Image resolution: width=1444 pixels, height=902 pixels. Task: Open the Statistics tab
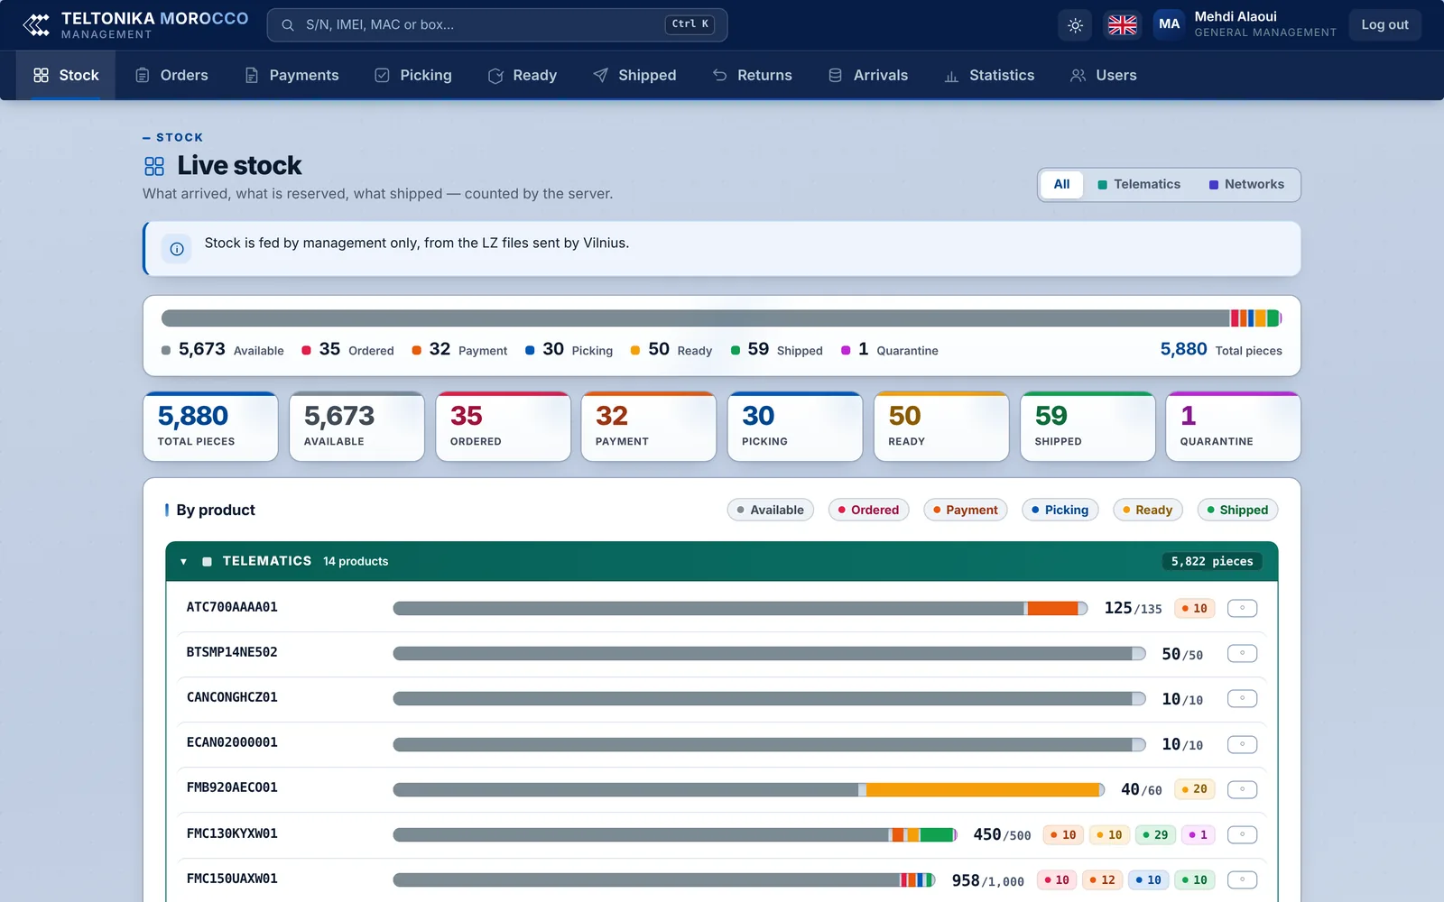tap(989, 76)
